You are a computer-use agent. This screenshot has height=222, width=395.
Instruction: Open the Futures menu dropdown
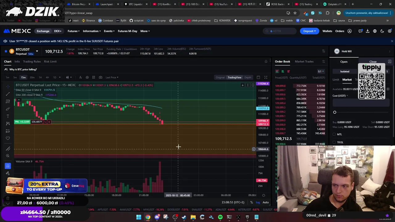click(73, 31)
